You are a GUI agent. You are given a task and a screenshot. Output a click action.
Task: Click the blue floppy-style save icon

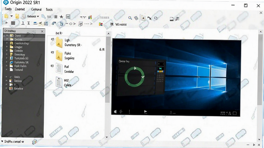(61, 24)
